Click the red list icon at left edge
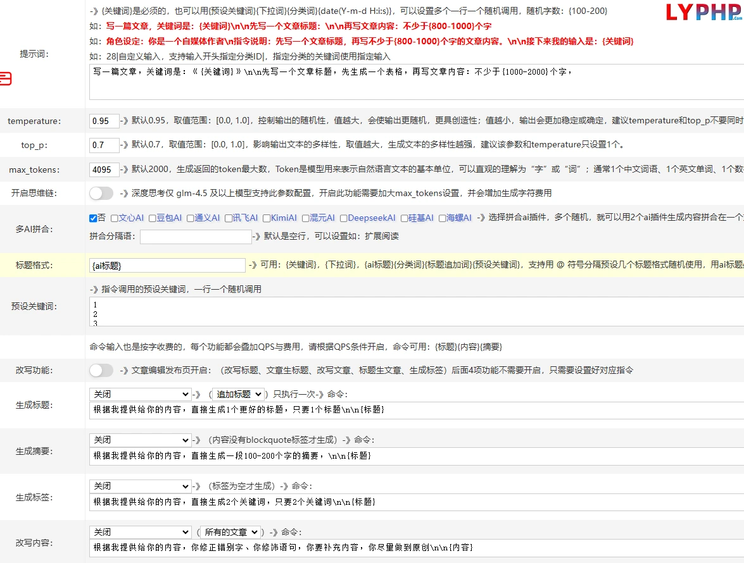This screenshot has height=563, width=744. tap(5, 78)
